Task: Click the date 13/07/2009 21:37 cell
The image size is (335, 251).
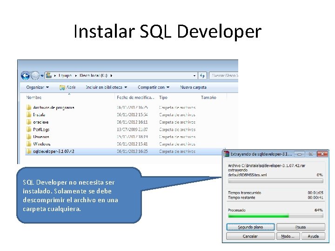Action: coord(132,129)
